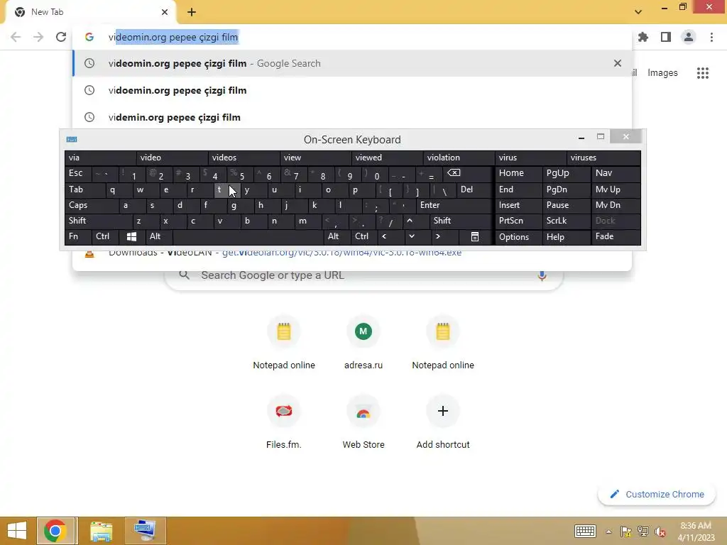Click the taskbar clock and date

pyautogui.click(x=696, y=532)
